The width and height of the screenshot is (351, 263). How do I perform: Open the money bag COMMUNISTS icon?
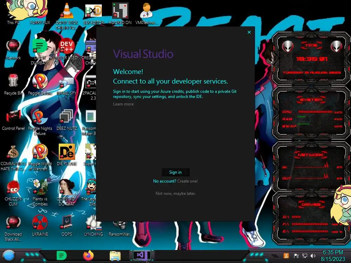coord(13,158)
